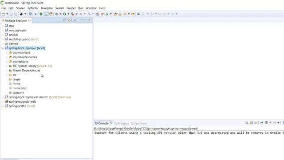284x160 pixels.
Task: Switch to the Progress tab
Action: [x=122, y=124]
